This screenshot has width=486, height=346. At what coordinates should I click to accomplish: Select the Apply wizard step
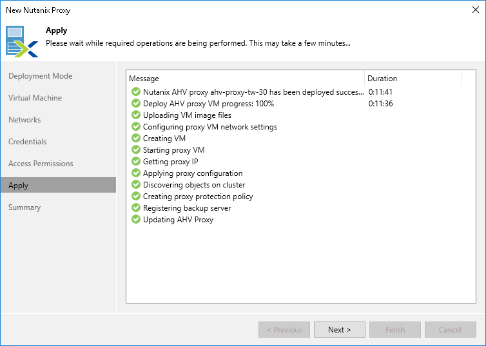tap(58, 185)
